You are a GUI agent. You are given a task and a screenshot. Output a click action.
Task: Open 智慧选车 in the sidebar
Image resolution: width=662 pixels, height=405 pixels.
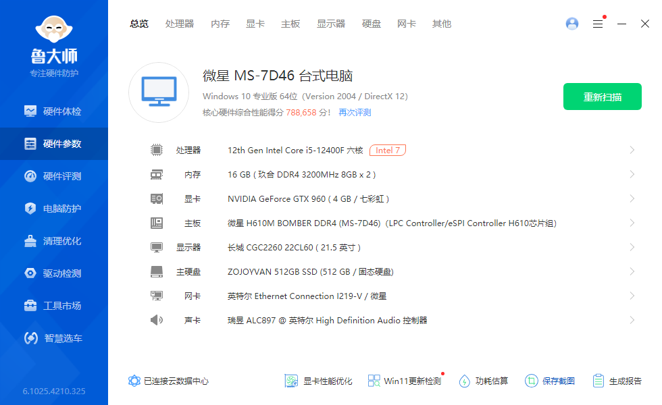click(53, 338)
